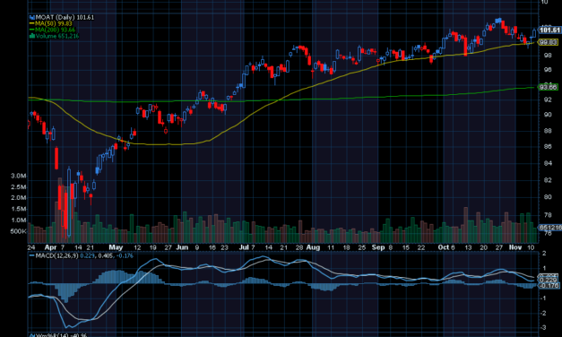
Task: Click the 28 date label before Aug
Action: tap(299, 247)
